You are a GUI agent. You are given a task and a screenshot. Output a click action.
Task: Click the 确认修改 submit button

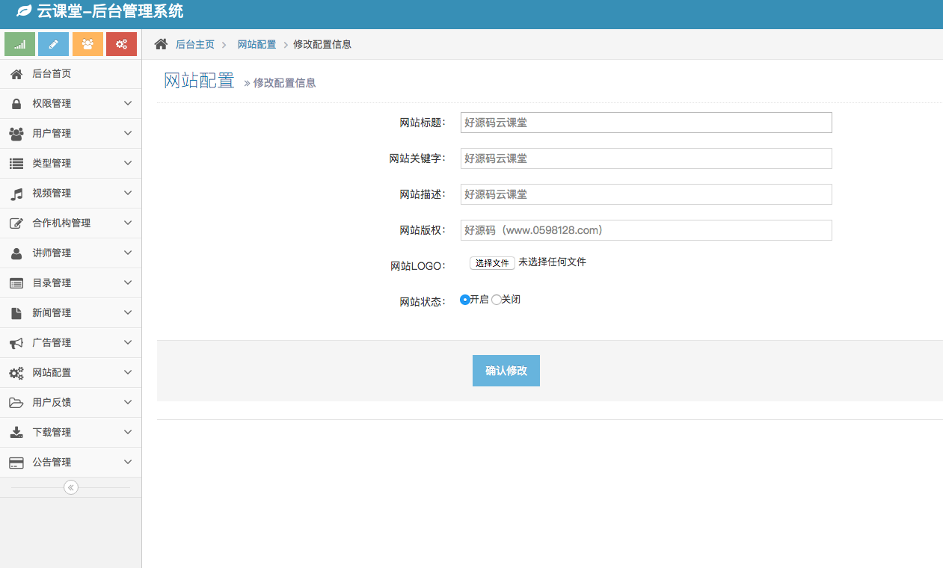coord(506,370)
